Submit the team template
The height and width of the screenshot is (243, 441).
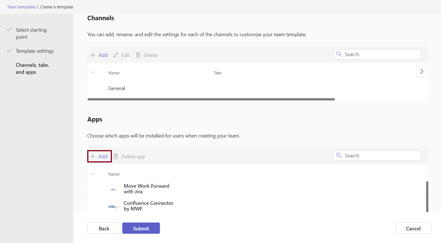point(141,228)
